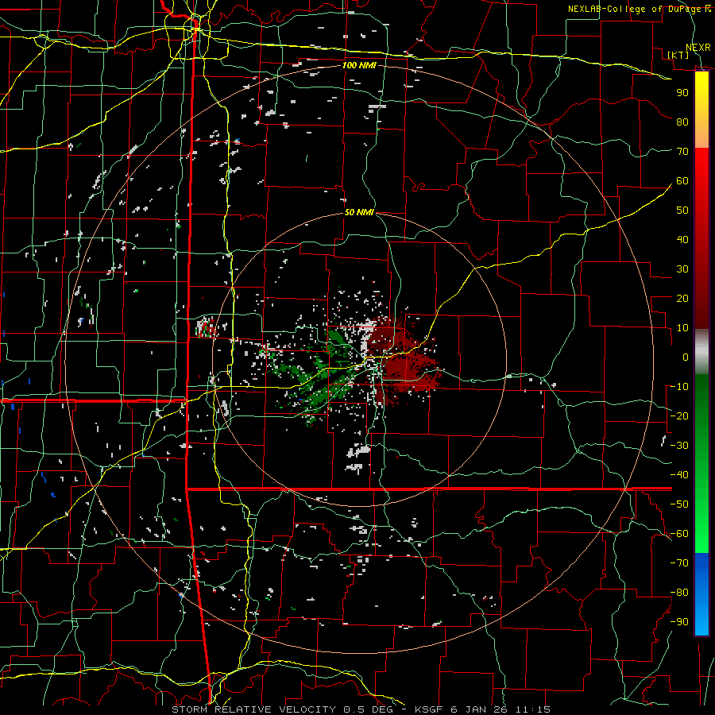Click the "100 NMI" range ring label
This screenshot has height=715, width=715.
point(359,66)
